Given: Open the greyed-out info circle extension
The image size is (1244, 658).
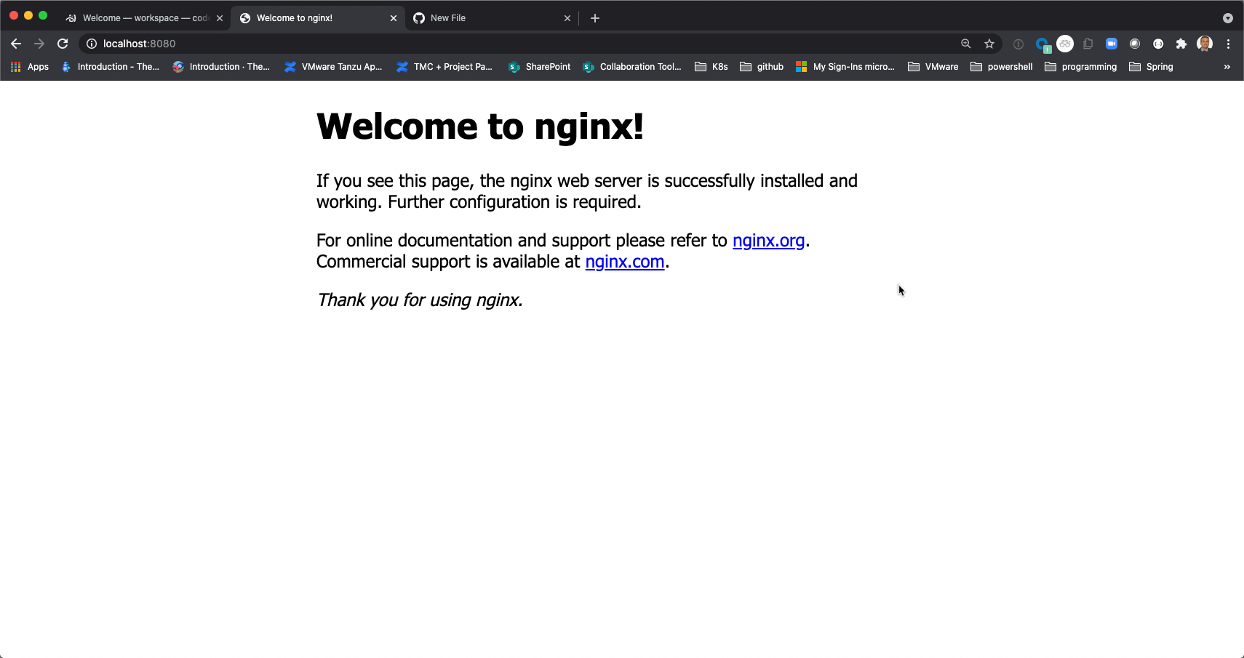Looking at the screenshot, I should coord(1018,44).
